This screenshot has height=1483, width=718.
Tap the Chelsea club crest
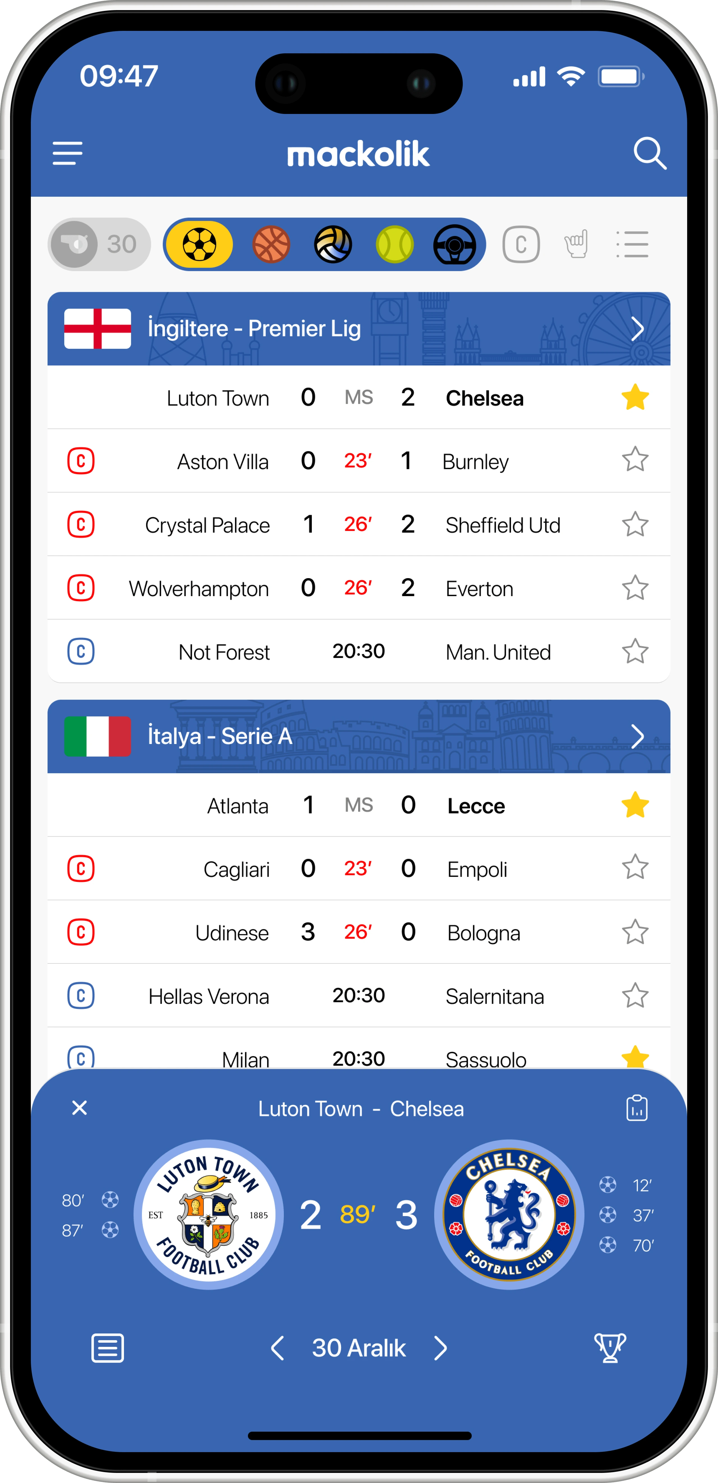coord(509,1215)
